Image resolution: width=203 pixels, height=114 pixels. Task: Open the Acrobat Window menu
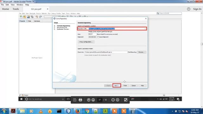[x=20, y=5]
